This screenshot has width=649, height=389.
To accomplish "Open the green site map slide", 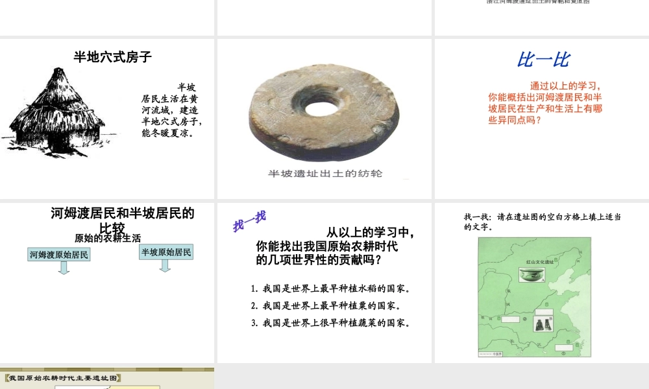I will 542,283.
